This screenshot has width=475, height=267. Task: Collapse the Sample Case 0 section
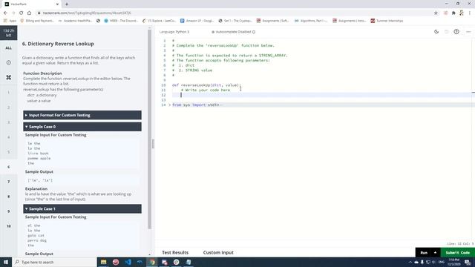(82, 127)
